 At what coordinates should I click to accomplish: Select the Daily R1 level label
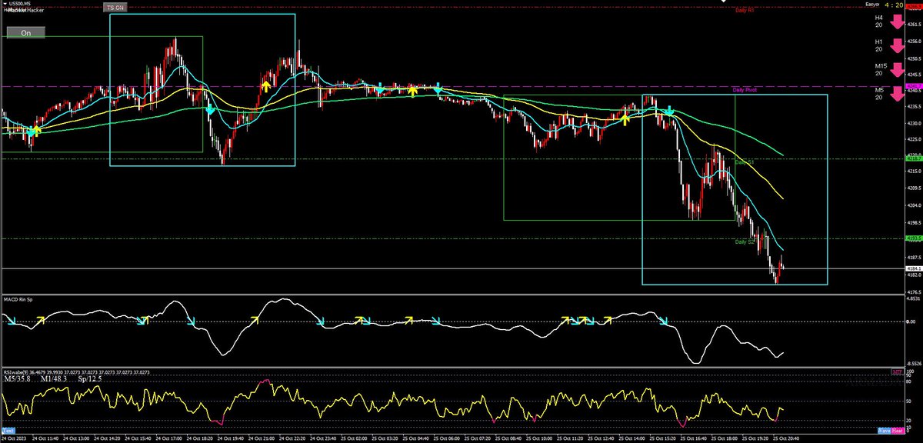click(745, 11)
